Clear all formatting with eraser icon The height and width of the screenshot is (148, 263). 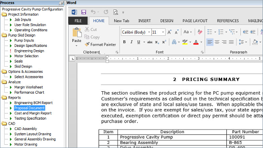coord(200,32)
